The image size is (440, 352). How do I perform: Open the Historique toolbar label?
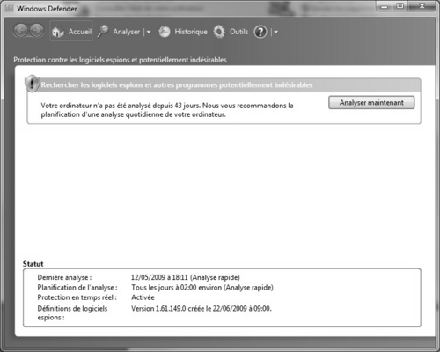191,32
